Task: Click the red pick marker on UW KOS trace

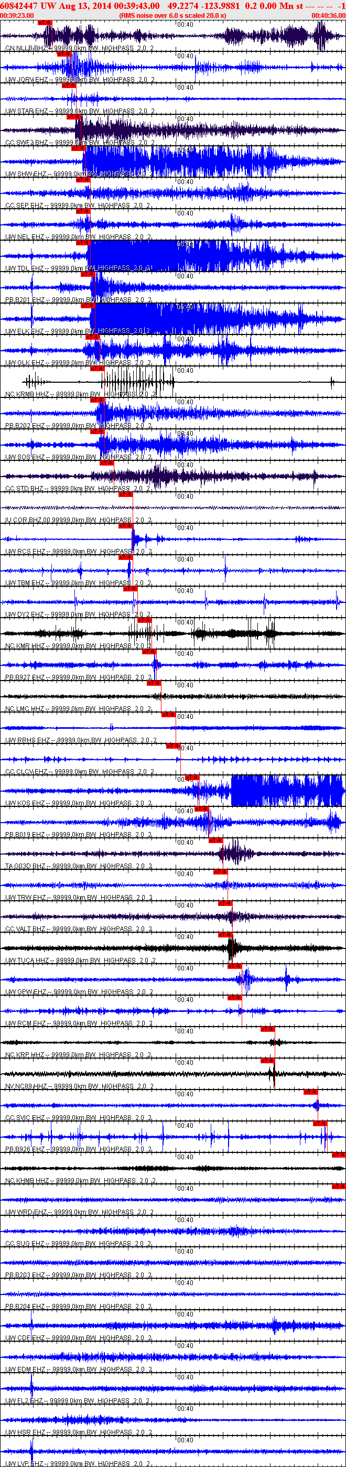Action: (192, 778)
